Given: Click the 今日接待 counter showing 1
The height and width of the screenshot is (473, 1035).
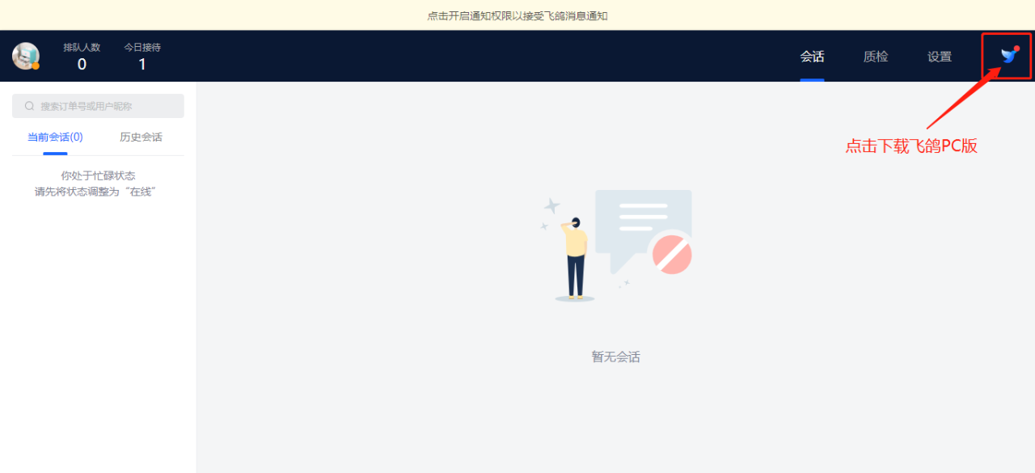Looking at the screenshot, I should tap(142, 56).
